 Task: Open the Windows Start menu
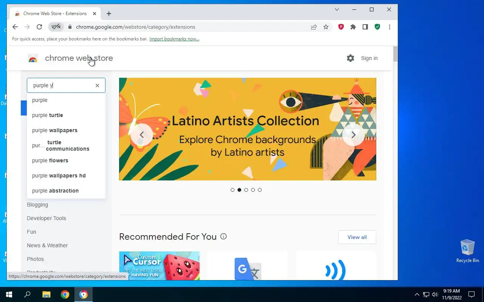[x=9, y=294]
